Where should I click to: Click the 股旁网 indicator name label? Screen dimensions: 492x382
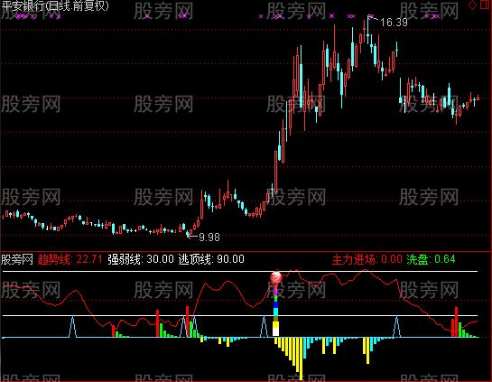17,259
